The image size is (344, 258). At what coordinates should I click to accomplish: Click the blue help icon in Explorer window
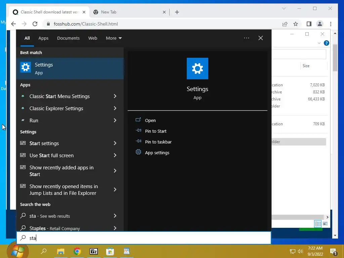pos(326,43)
